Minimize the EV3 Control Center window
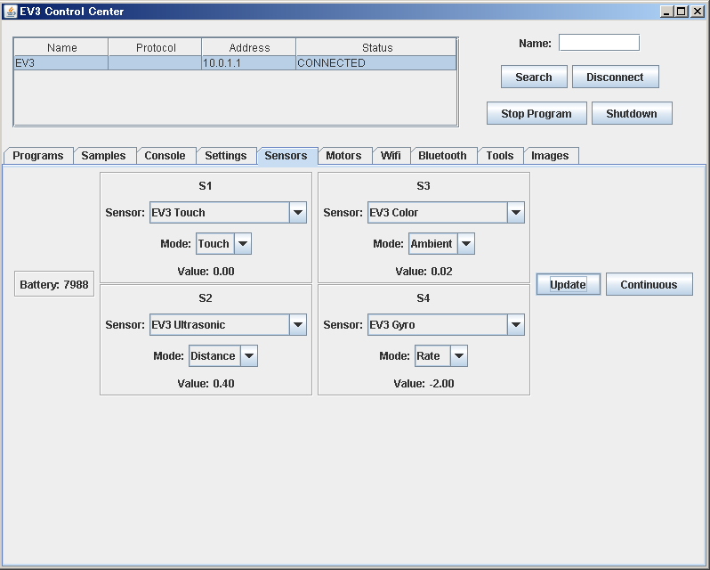Screen dimensions: 710x570 pyautogui.click(x=666, y=12)
